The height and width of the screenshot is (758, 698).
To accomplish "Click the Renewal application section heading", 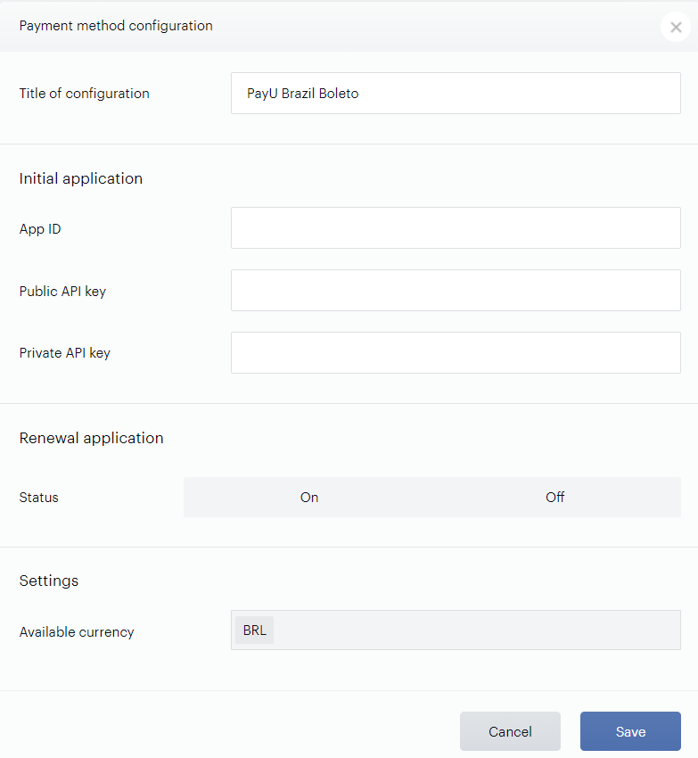I will click(91, 438).
